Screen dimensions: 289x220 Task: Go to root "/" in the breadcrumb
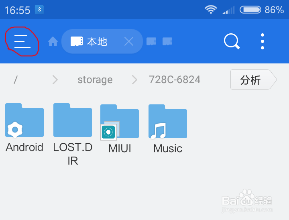(16, 80)
